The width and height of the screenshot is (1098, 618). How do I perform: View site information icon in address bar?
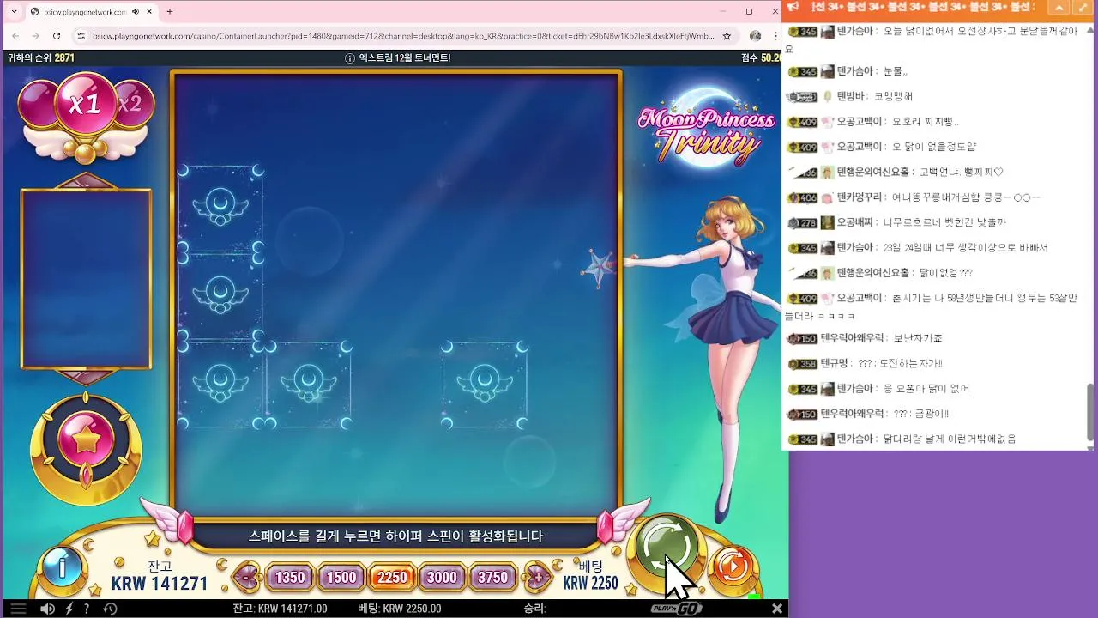[x=81, y=36]
